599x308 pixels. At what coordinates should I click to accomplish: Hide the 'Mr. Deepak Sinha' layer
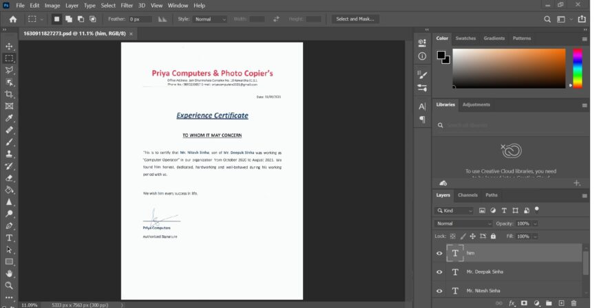point(439,272)
